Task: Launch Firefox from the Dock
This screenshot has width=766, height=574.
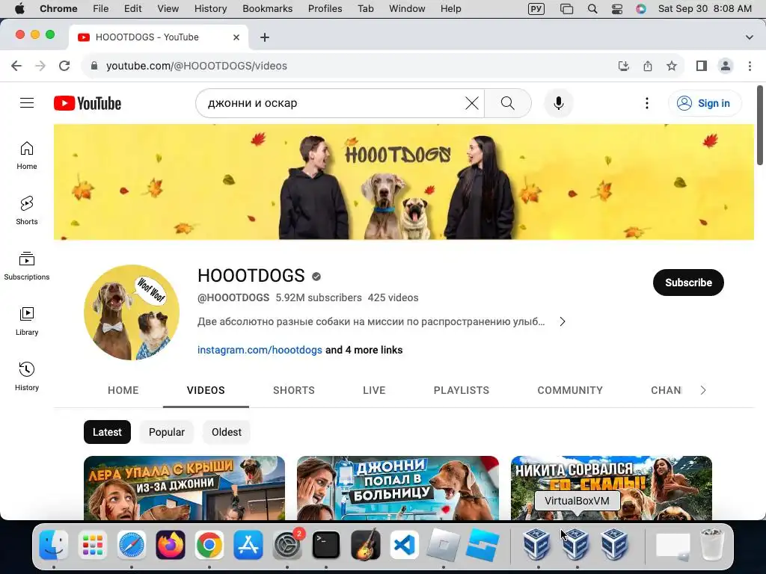Action: pos(171,545)
